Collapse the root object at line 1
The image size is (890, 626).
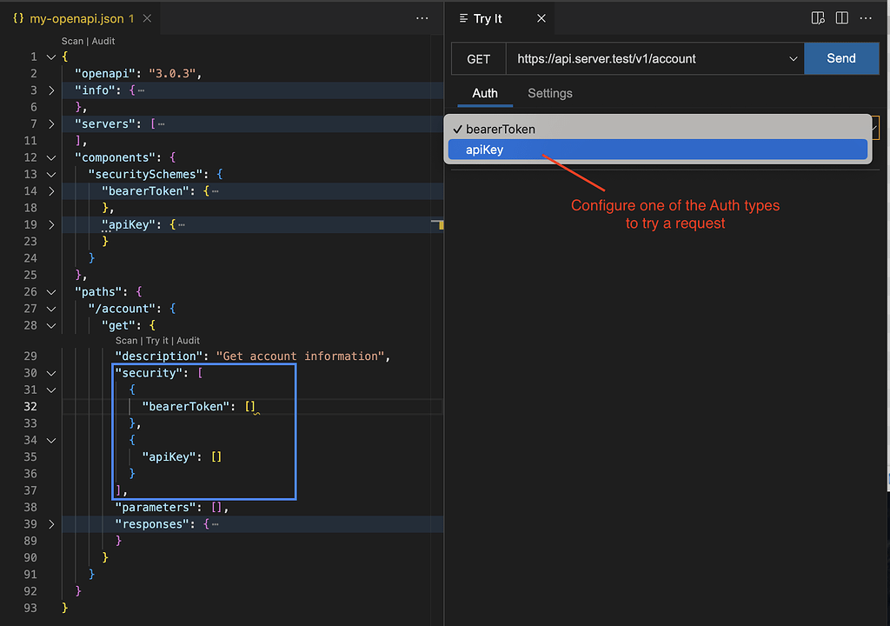[51, 57]
